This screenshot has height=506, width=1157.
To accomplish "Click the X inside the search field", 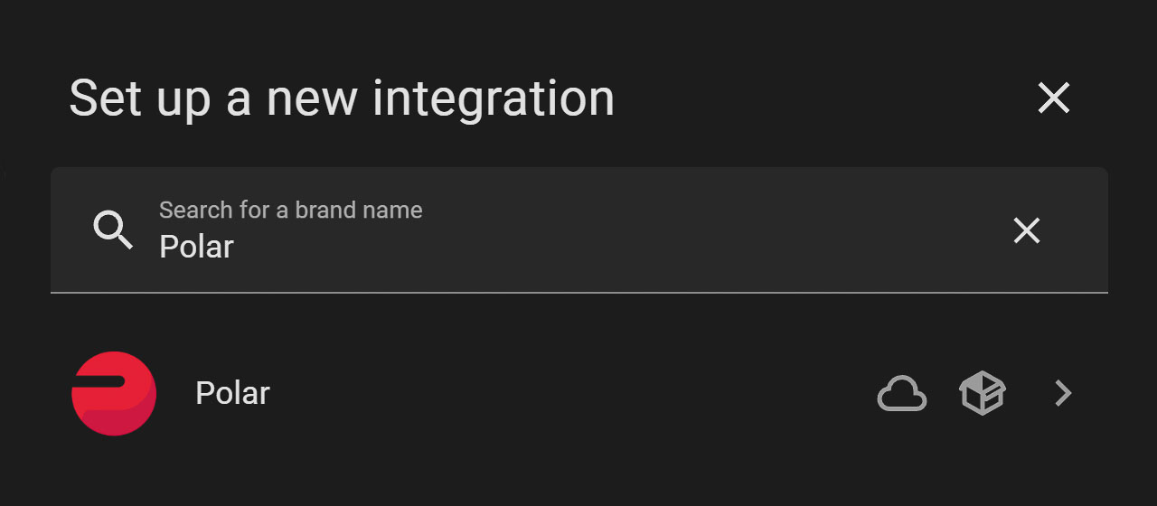I will (1027, 231).
